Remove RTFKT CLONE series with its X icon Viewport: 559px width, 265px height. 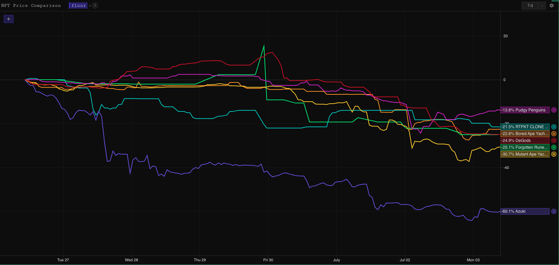pyautogui.click(x=554, y=127)
